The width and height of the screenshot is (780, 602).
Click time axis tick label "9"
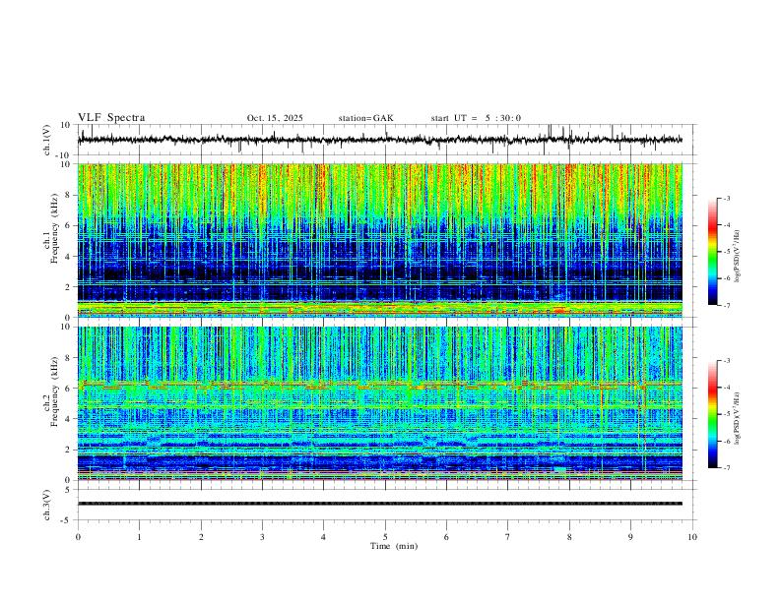point(630,537)
